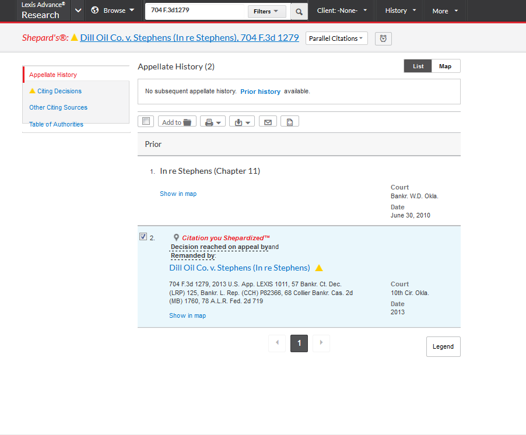Send results via the email icon
This screenshot has height=435, width=526.
(x=268, y=121)
